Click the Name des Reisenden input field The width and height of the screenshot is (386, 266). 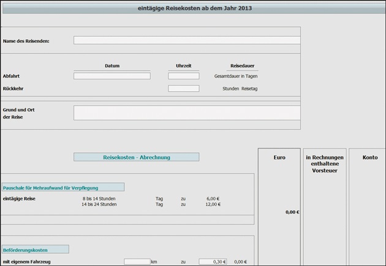(187, 40)
